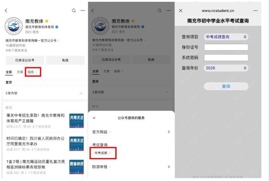Click 已关注公众号 button in left panel
Viewport: 269px width, 181px height.
[25, 60]
